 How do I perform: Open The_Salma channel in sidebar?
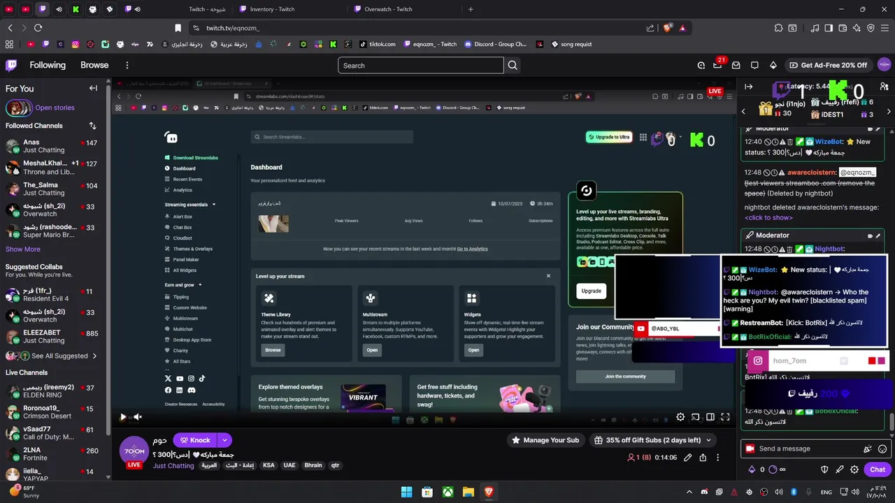52,189
